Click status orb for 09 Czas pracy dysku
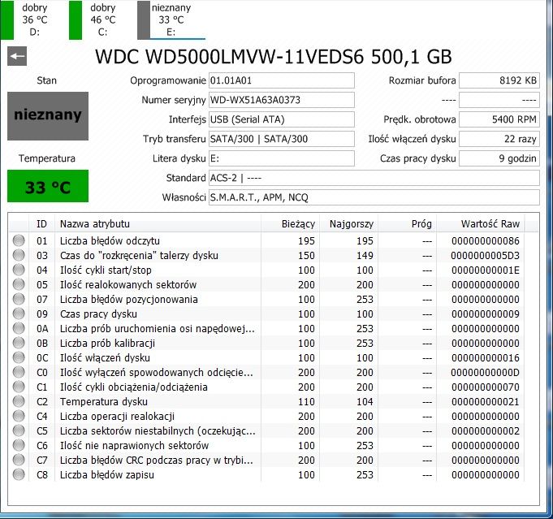Image resolution: width=553 pixels, height=519 pixels. [19, 314]
